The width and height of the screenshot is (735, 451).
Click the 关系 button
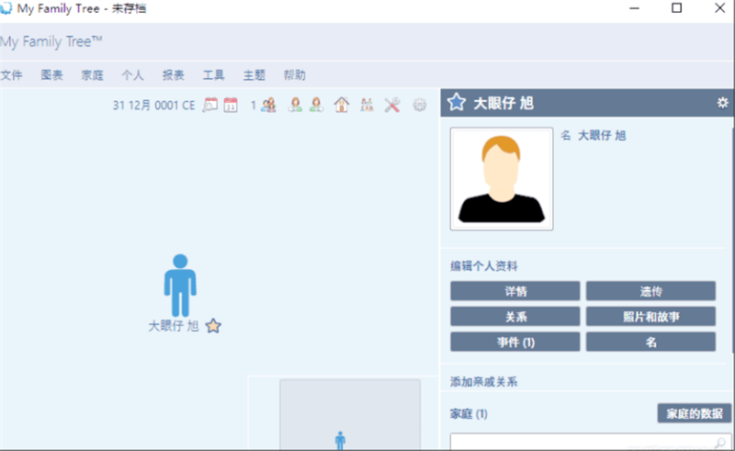pos(515,317)
